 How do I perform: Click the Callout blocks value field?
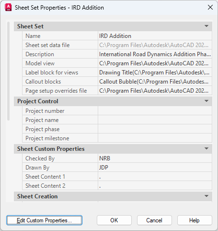[x=155, y=82]
